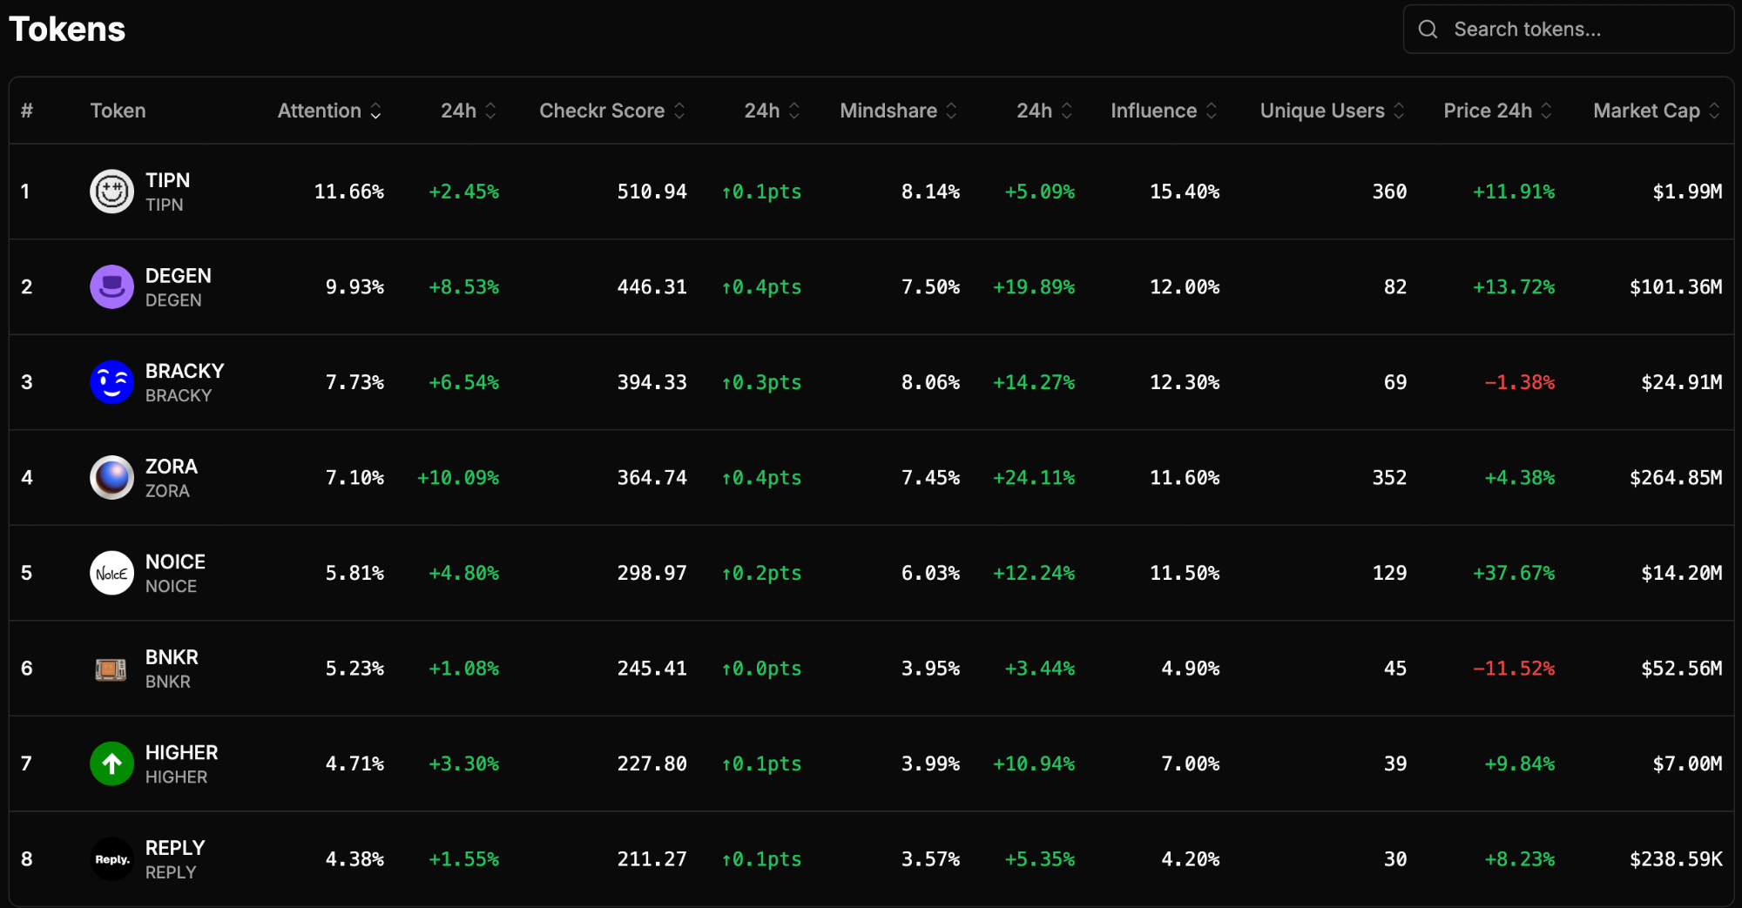This screenshot has height=908, width=1742.
Task: Click the NOICE white circle logo
Action: 111,573
